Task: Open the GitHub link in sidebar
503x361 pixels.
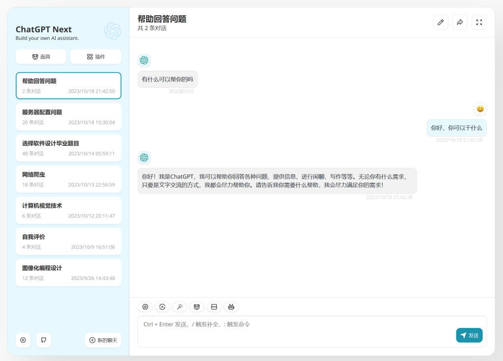Action: click(43, 340)
